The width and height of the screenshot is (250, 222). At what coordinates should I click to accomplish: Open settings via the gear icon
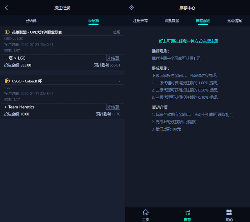(131, 7)
